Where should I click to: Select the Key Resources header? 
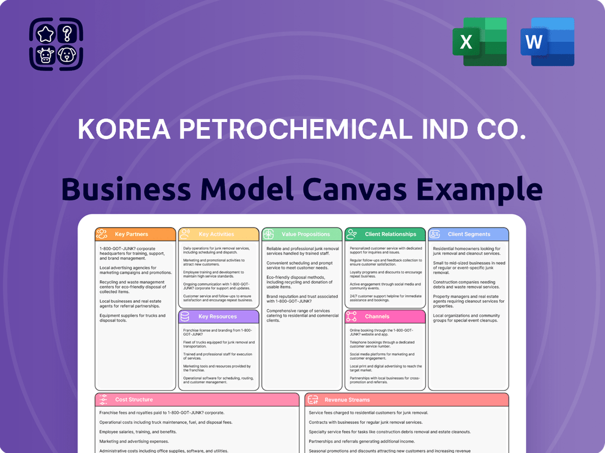point(219,317)
